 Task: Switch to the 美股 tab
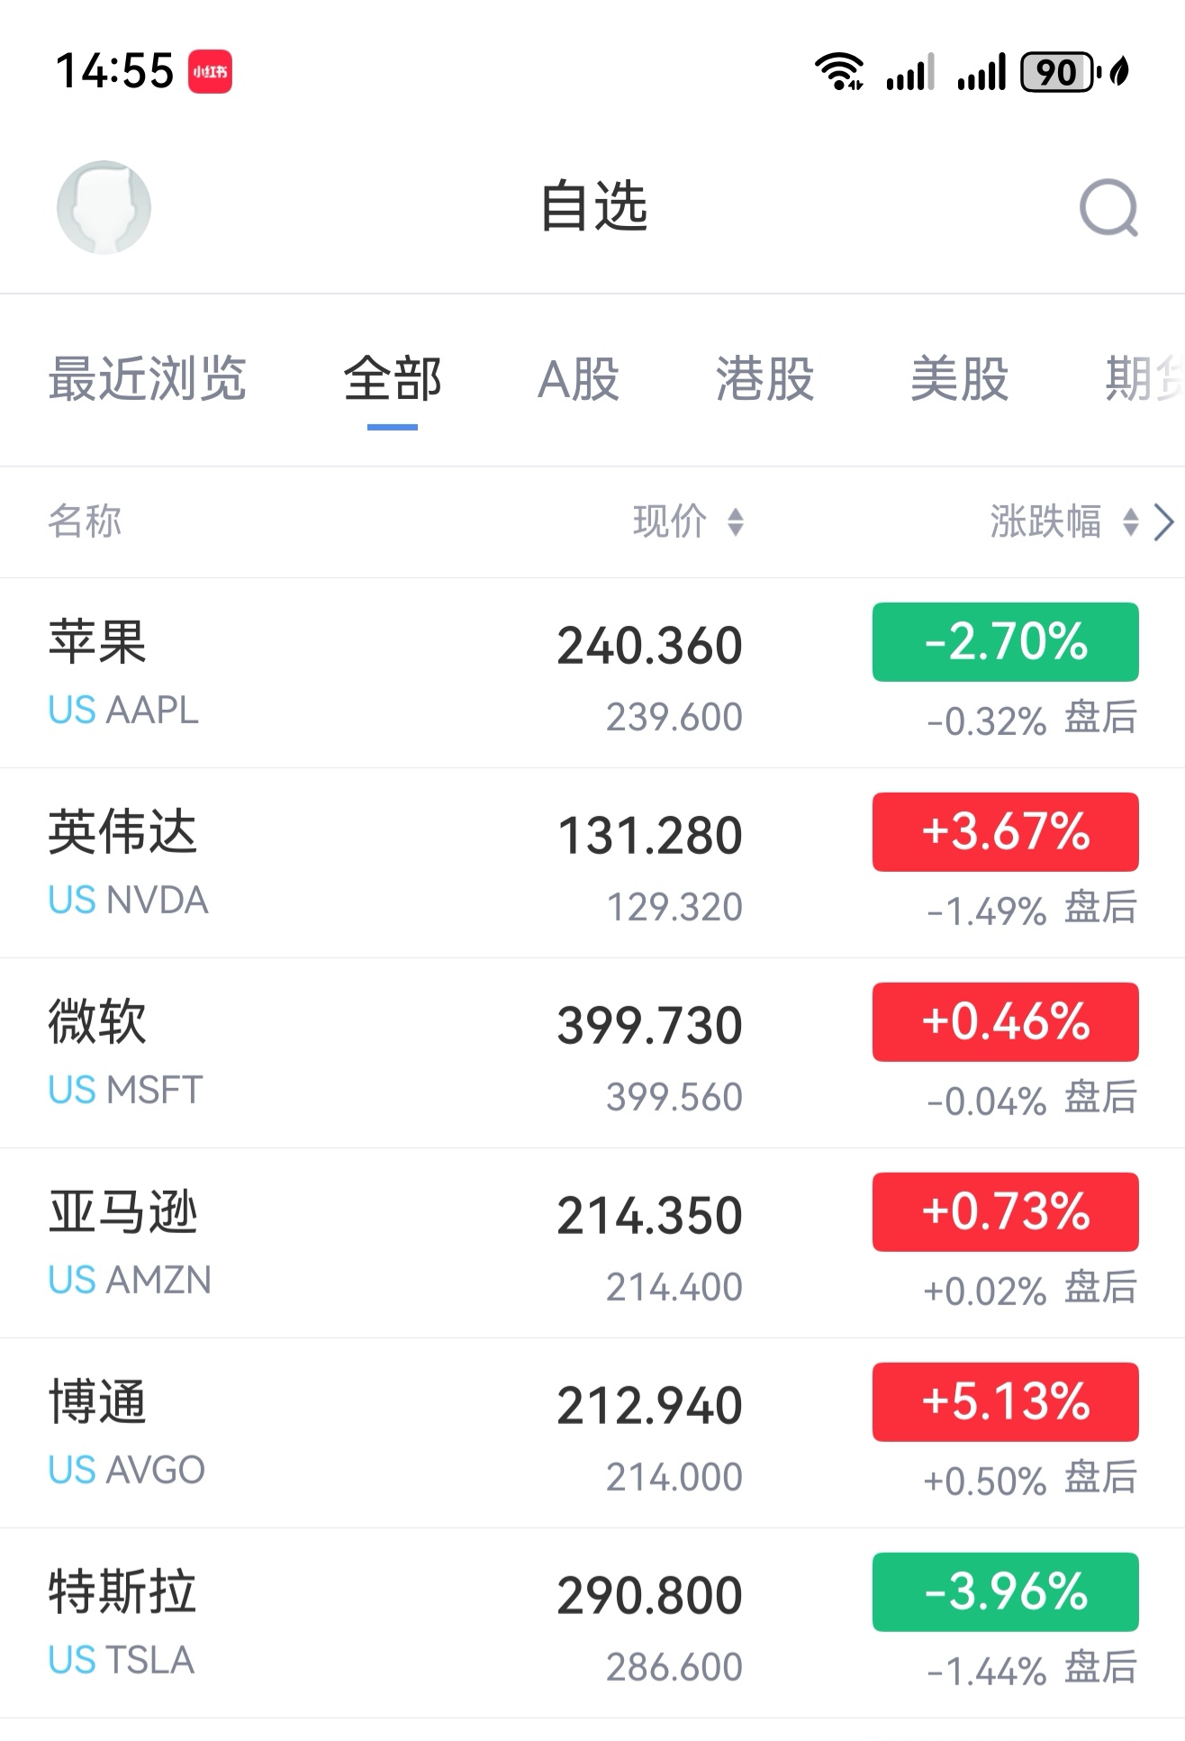coord(959,378)
